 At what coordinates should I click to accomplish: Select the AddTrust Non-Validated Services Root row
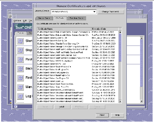[78, 58]
